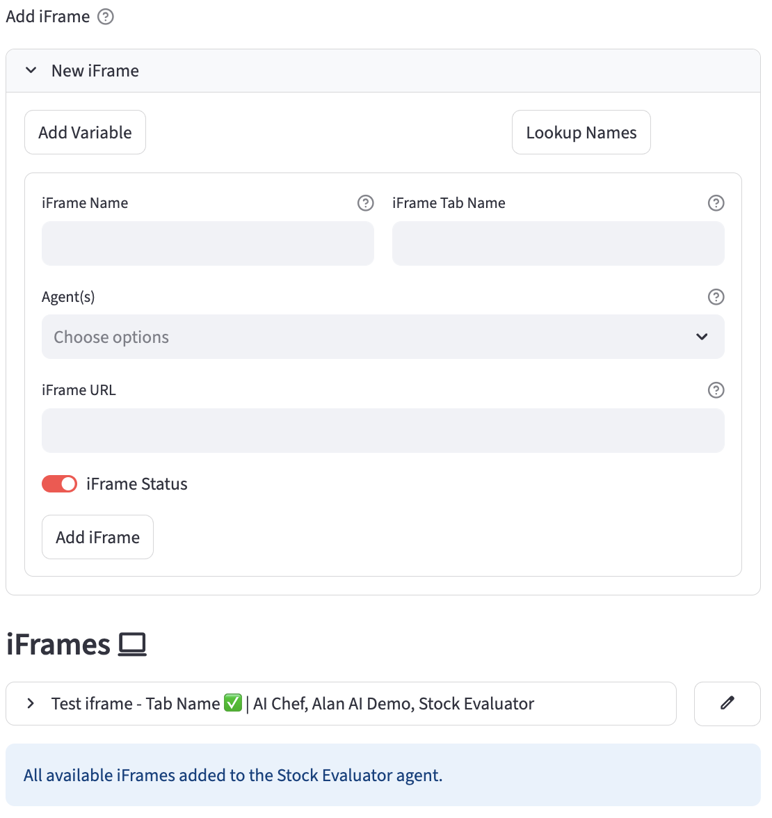The image size is (772, 818).
Task: Click the Add Variable button
Action: (85, 132)
